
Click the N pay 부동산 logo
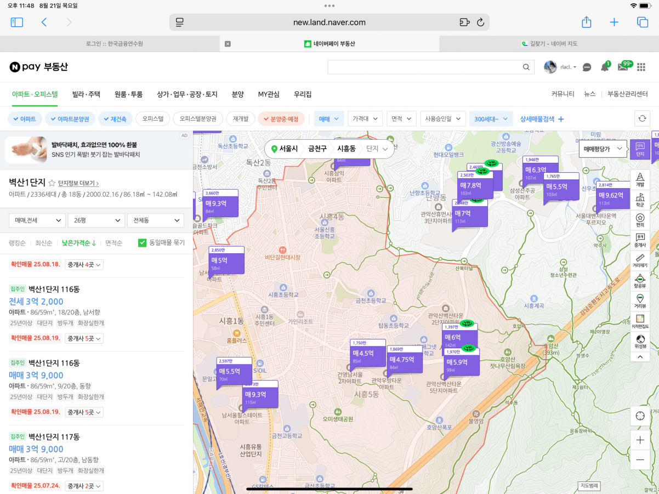[39, 67]
